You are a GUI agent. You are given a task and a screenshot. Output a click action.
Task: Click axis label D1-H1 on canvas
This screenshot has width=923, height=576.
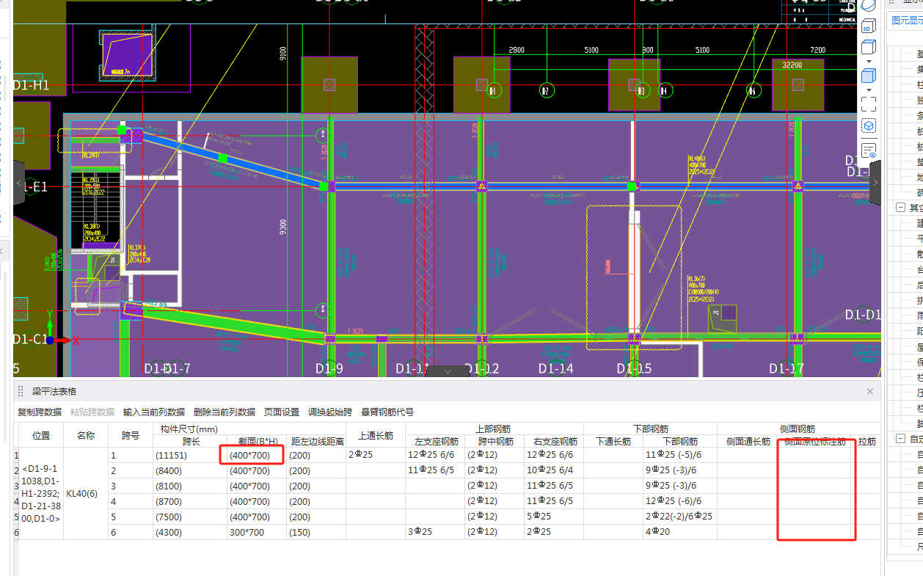tap(31, 86)
